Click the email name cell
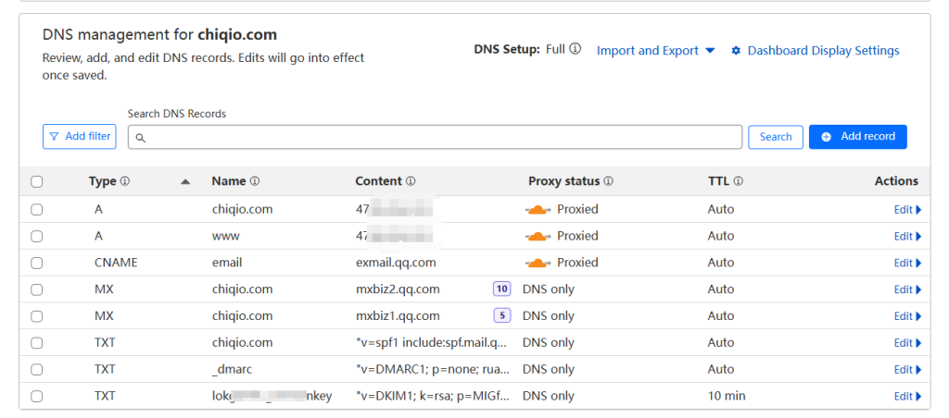 point(227,263)
